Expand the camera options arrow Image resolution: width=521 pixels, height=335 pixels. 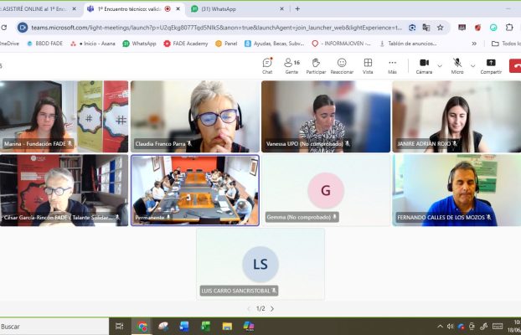point(440,66)
